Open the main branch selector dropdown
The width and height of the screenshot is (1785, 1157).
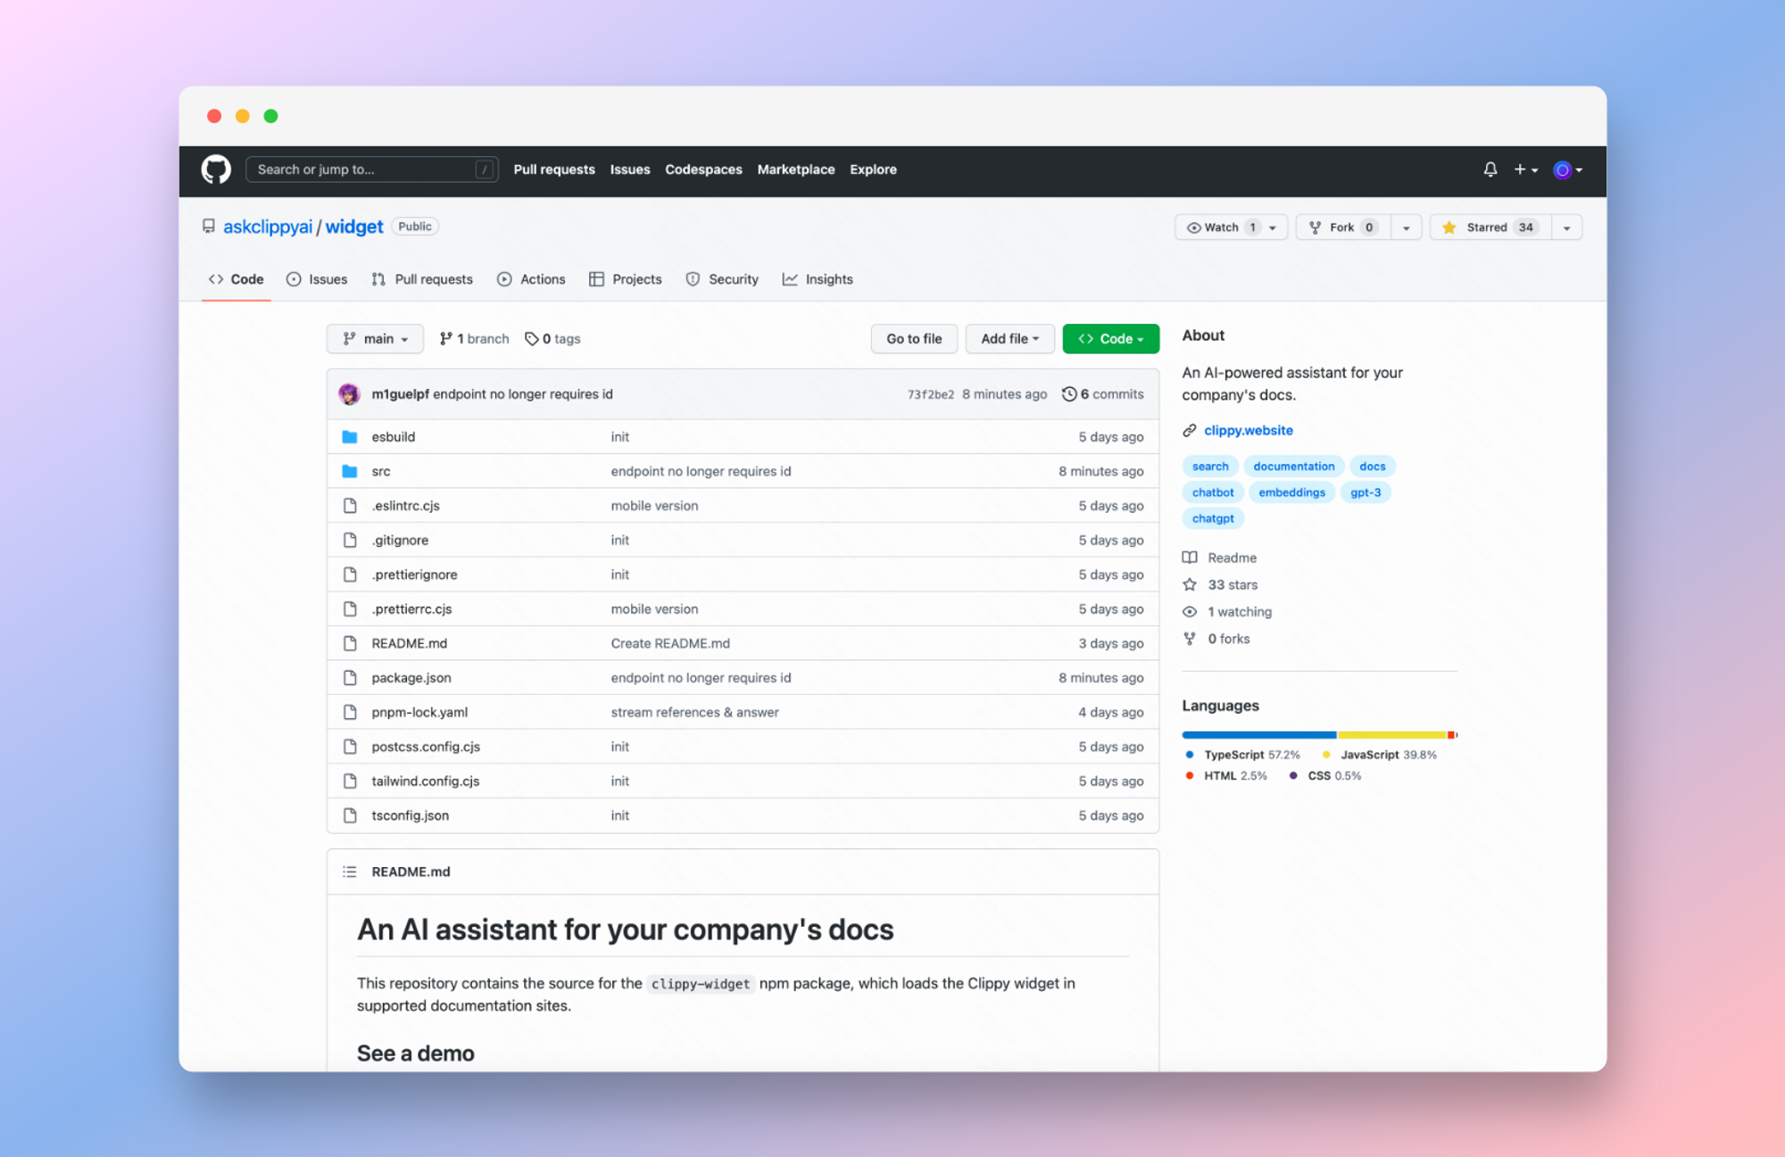(375, 339)
